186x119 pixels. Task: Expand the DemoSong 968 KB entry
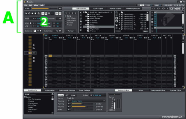120,15
